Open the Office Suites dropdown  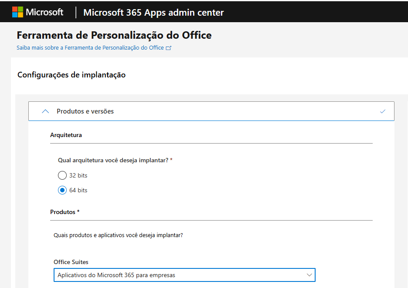[x=184, y=275]
